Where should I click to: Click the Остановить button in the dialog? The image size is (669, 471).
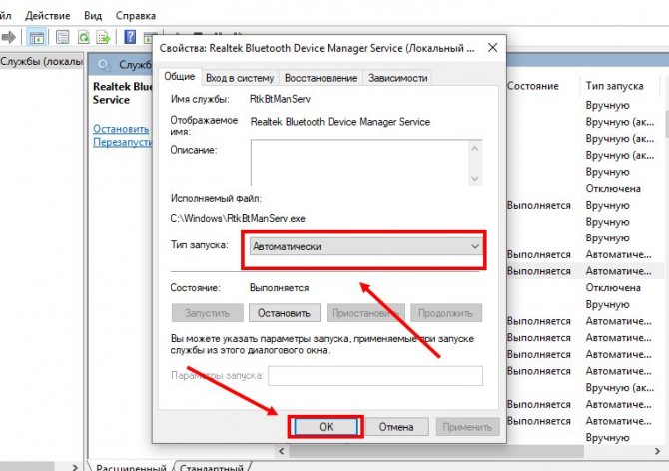pyautogui.click(x=284, y=313)
